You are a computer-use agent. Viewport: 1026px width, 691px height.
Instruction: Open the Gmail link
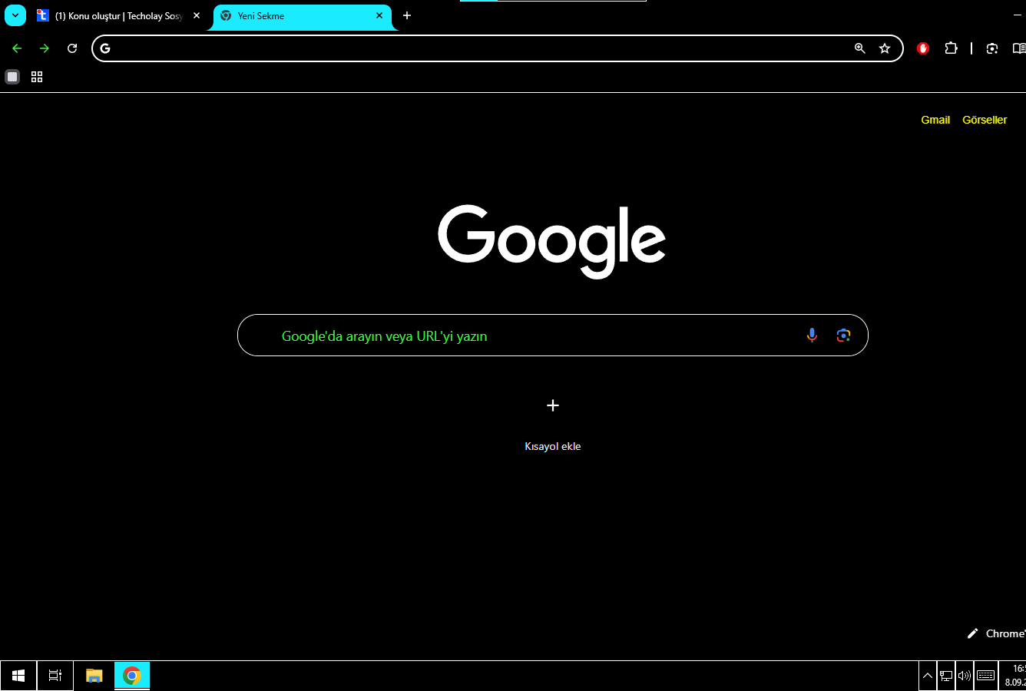point(935,120)
